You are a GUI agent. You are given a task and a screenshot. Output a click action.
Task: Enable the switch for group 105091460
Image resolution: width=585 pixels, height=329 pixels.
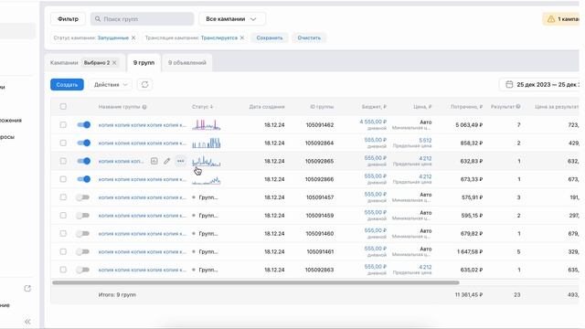click(x=83, y=234)
